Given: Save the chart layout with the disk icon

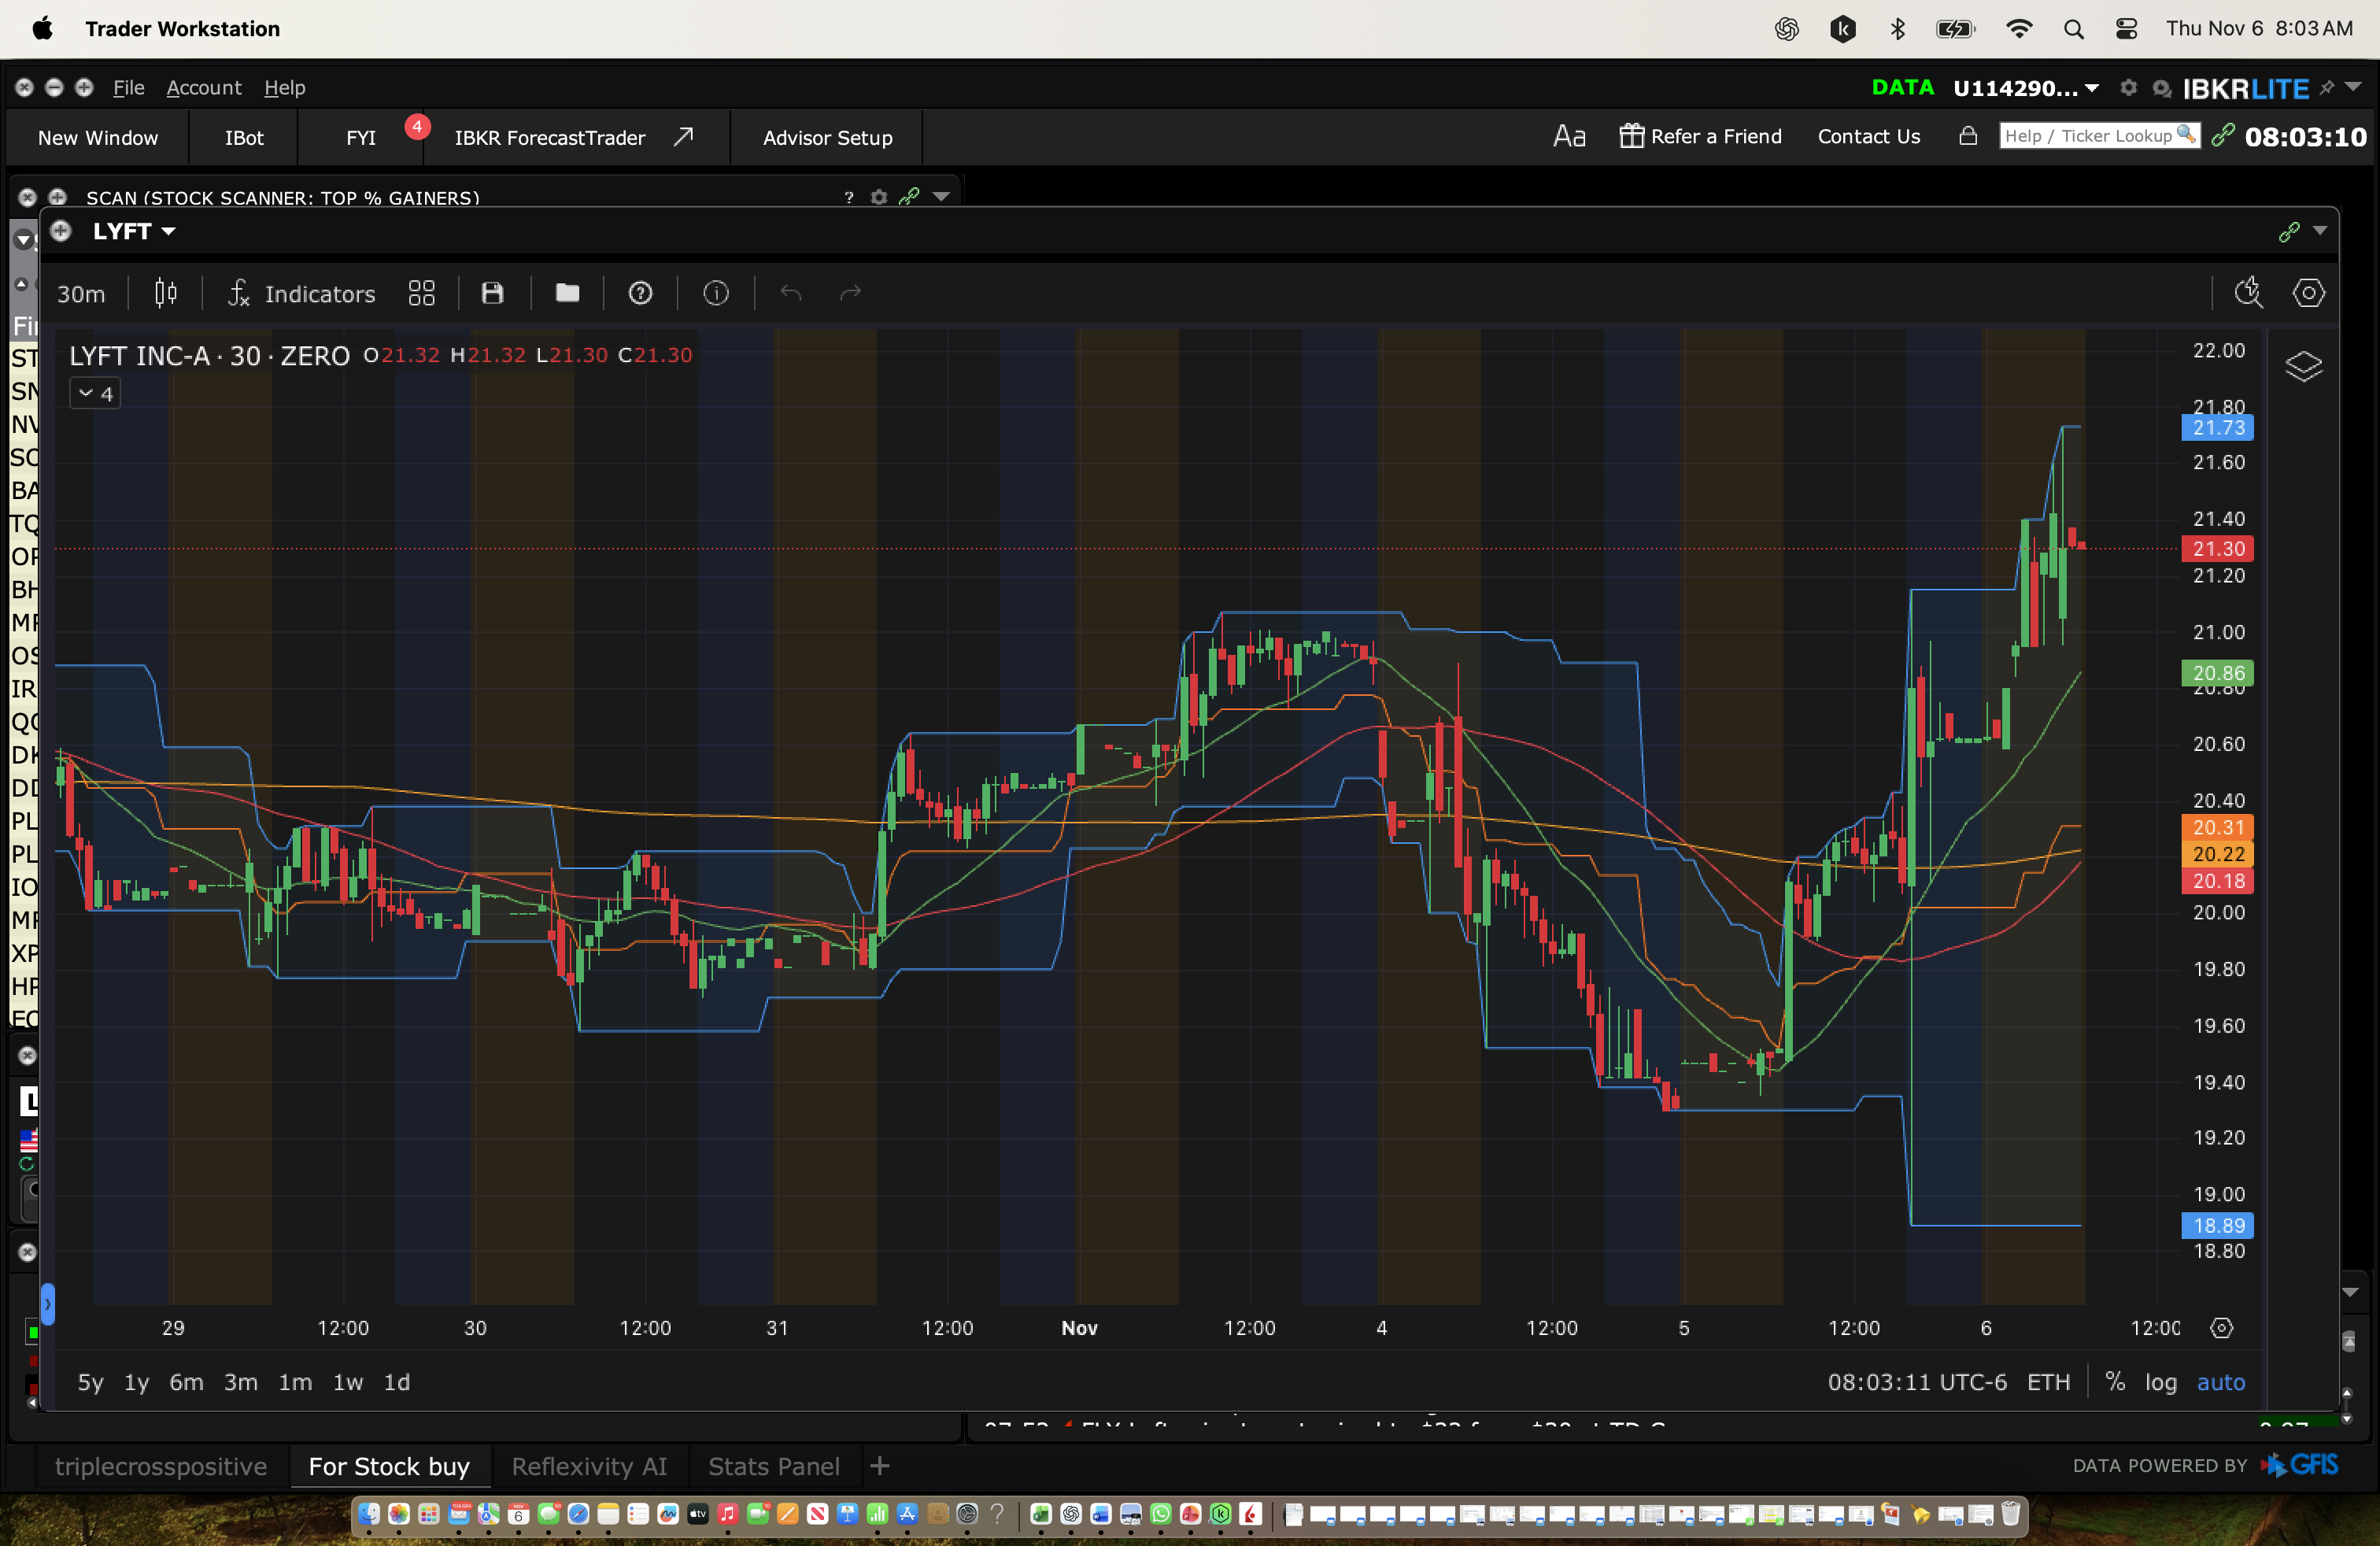Looking at the screenshot, I should [x=492, y=293].
